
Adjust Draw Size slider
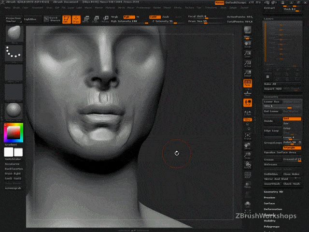[x=205, y=21]
